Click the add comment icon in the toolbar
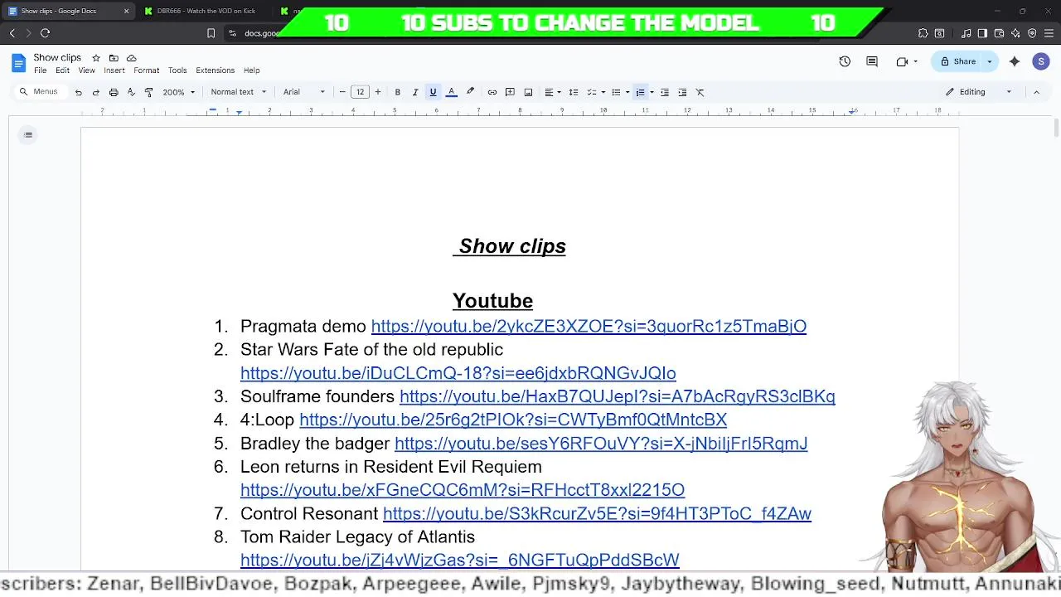The width and height of the screenshot is (1061, 597). [510, 92]
